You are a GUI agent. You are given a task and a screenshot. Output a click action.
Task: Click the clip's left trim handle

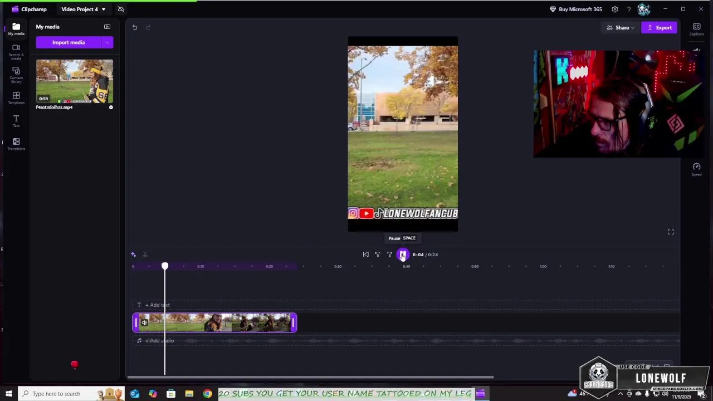click(x=135, y=322)
